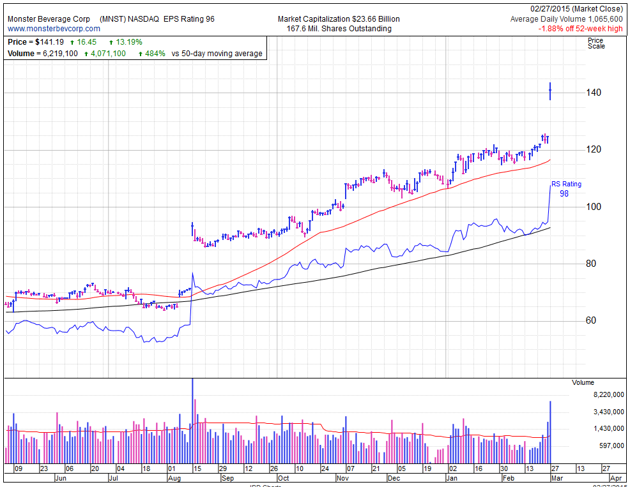The width and height of the screenshot is (630, 487).
Task: Click the tallest blue volume bar in August
Action: (192, 421)
